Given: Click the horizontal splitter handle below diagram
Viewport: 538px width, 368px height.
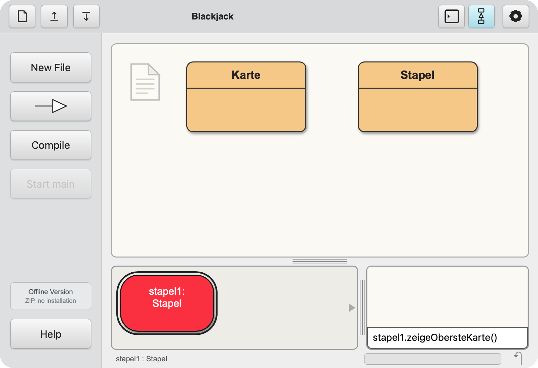Looking at the screenshot, I should (x=320, y=261).
